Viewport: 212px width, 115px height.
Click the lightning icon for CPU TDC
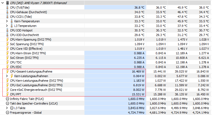[8, 62]
